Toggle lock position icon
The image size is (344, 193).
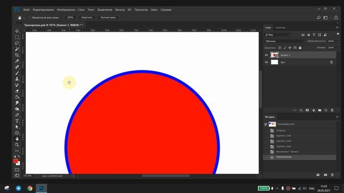[x=290, y=48]
